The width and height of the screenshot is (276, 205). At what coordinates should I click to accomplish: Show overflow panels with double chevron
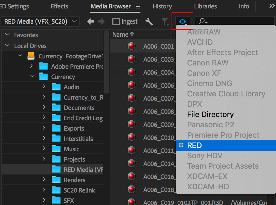[x=272, y=6]
